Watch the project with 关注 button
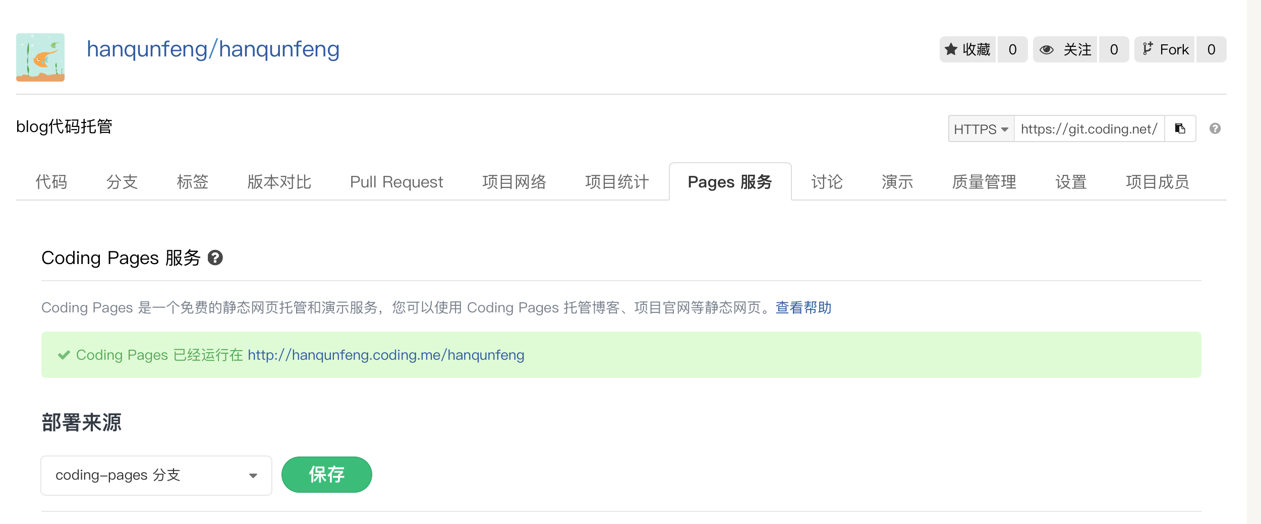1261x524 pixels. click(x=1065, y=49)
